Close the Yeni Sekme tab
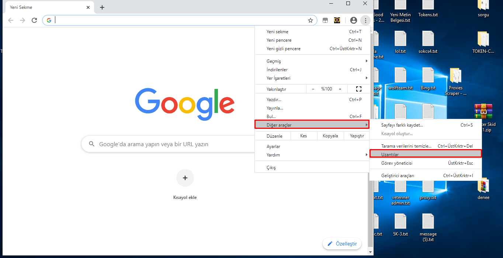 point(88,7)
